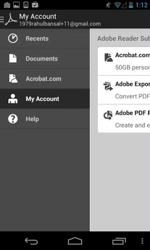Image resolution: width=150 pixels, height=250 pixels.
Task: Tap the Android back navigation button
Action: (31, 241)
